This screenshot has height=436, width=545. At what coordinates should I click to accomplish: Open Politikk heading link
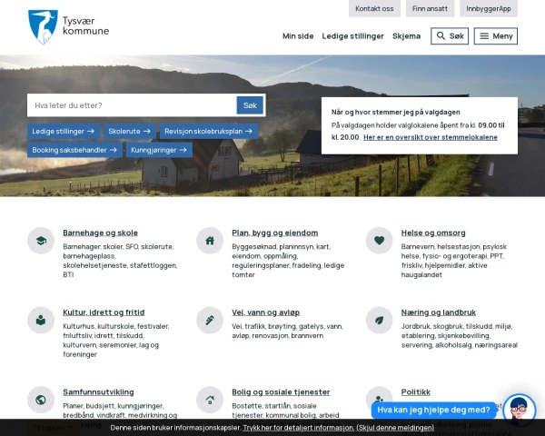click(x=416, y=392)
